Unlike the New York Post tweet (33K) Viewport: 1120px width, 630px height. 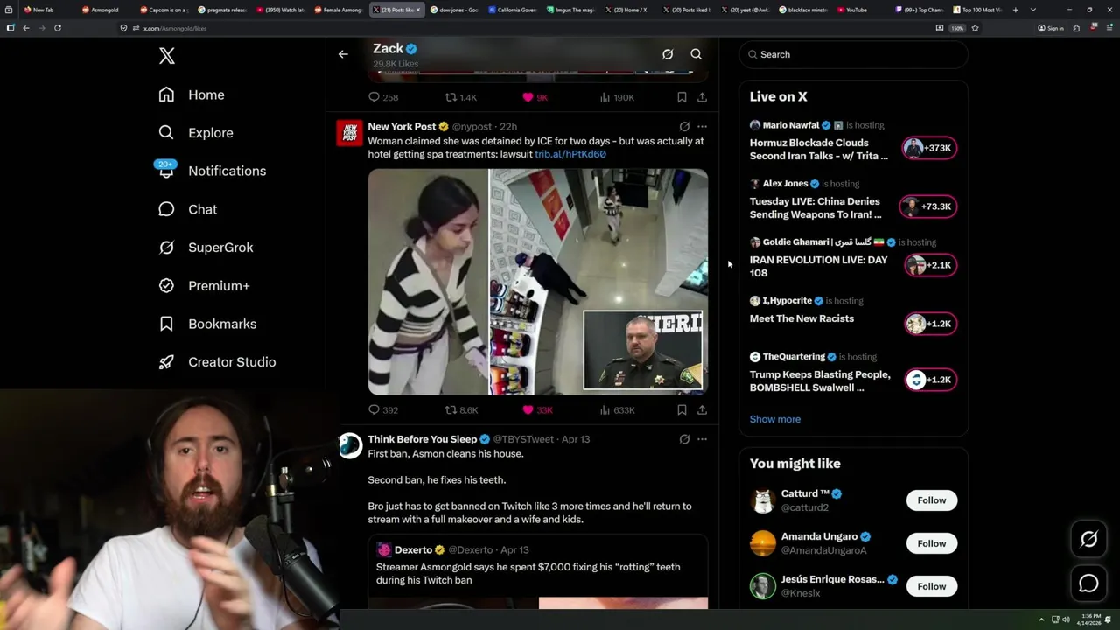pyautogui.click(x=537, y=409)
